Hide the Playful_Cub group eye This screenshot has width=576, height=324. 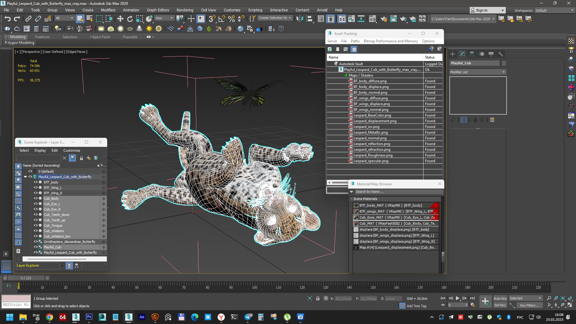coord(35,247)
